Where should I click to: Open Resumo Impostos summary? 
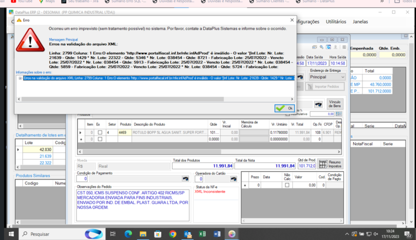[x=330, y=164]
